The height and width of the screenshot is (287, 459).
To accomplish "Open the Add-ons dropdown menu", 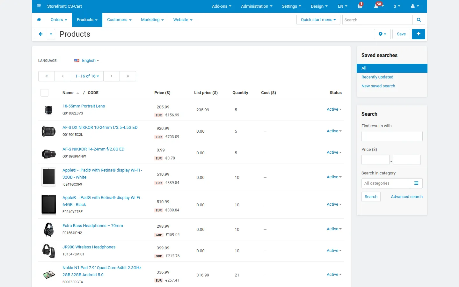I will [x=222, y=6].
